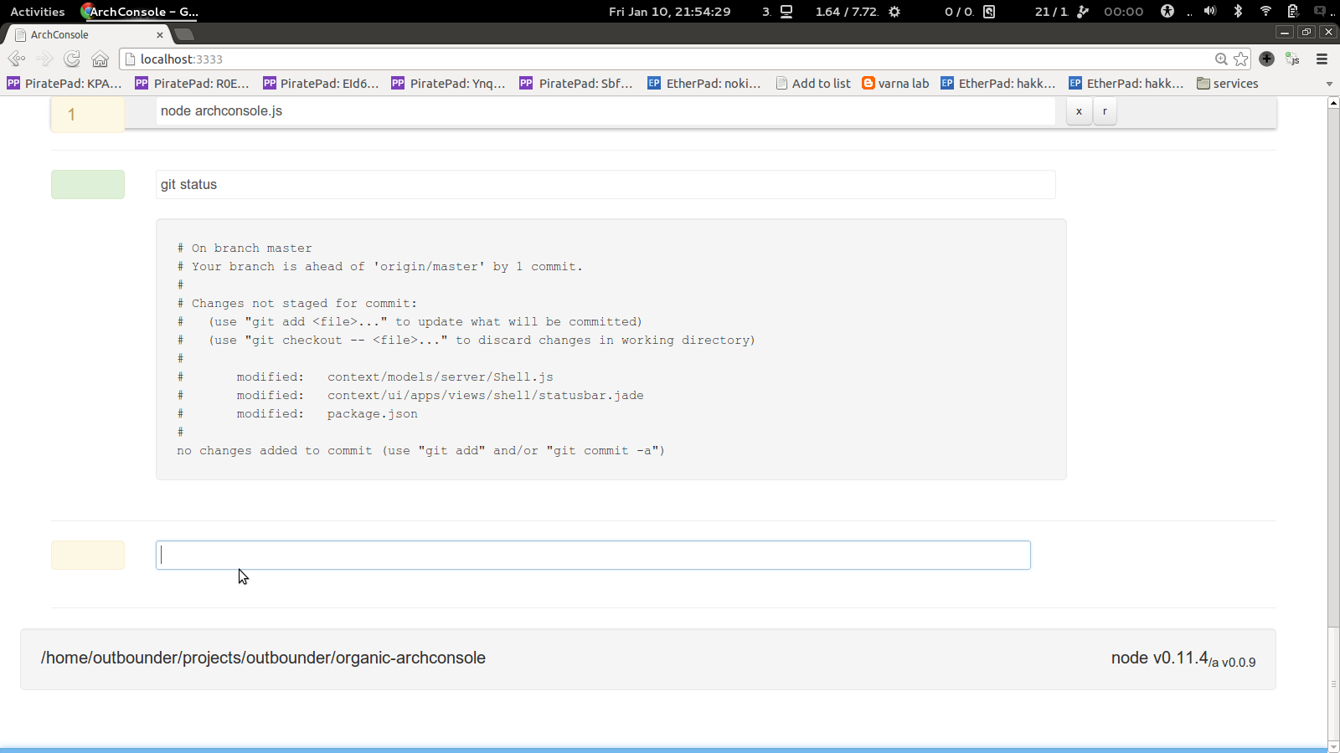1340x753 pixels.
Task: Open the PiratePad: R0E... bookmark
Action: (193, 83)
